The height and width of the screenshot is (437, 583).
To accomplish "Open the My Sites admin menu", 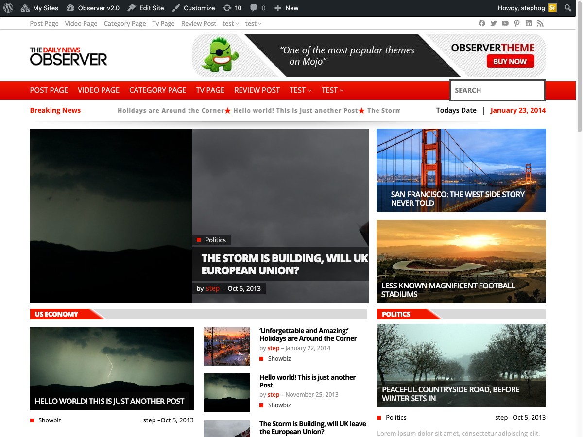I will pos(39,8).
